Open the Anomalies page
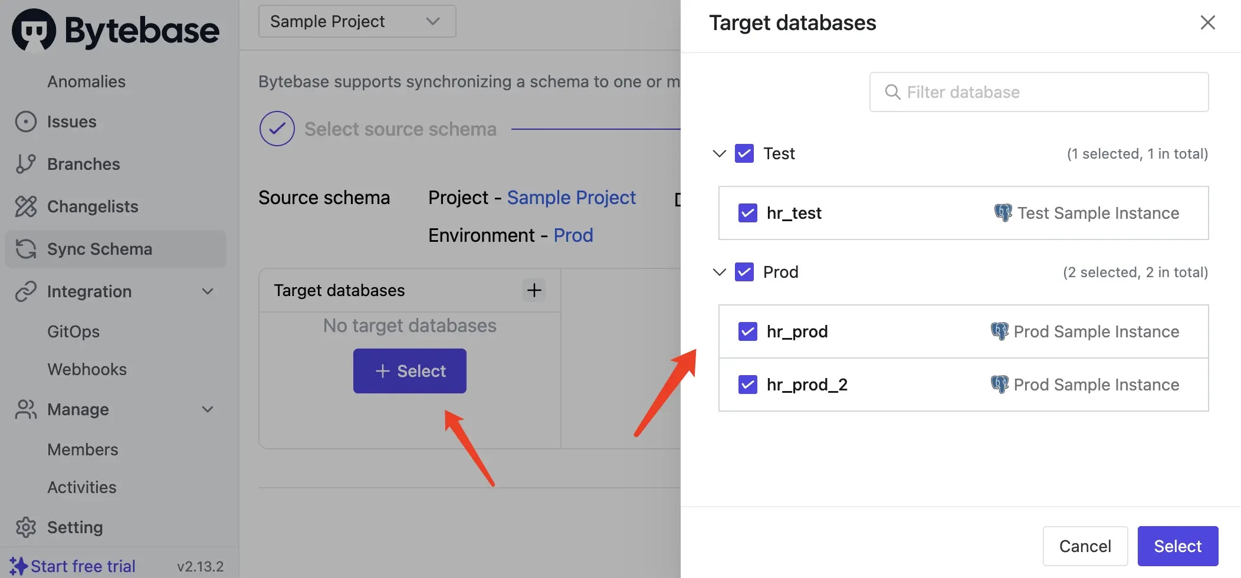Image resolution: width=1241 pixels, height=578 pixels. click(x=86, y=81)
